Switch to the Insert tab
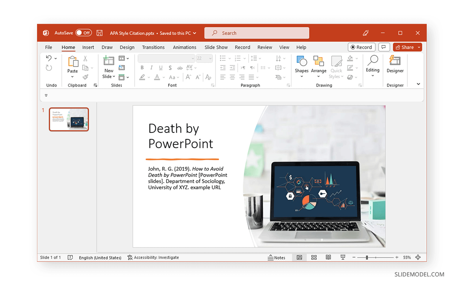Viewport: 463px width, 286px height. [x=88, y=47]
